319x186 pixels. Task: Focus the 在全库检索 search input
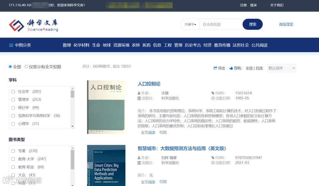(221, 24)
